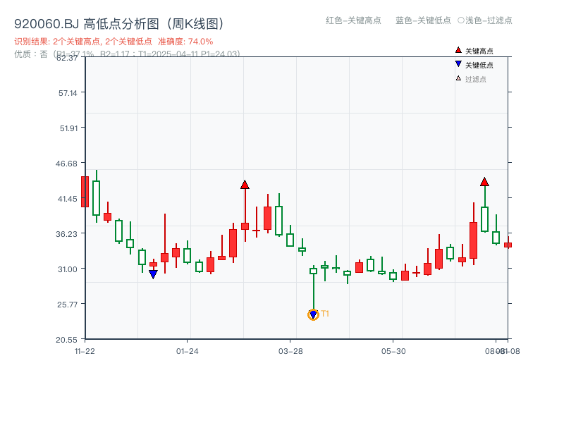Select the circled T1 low-point marker

click(313, 313)
